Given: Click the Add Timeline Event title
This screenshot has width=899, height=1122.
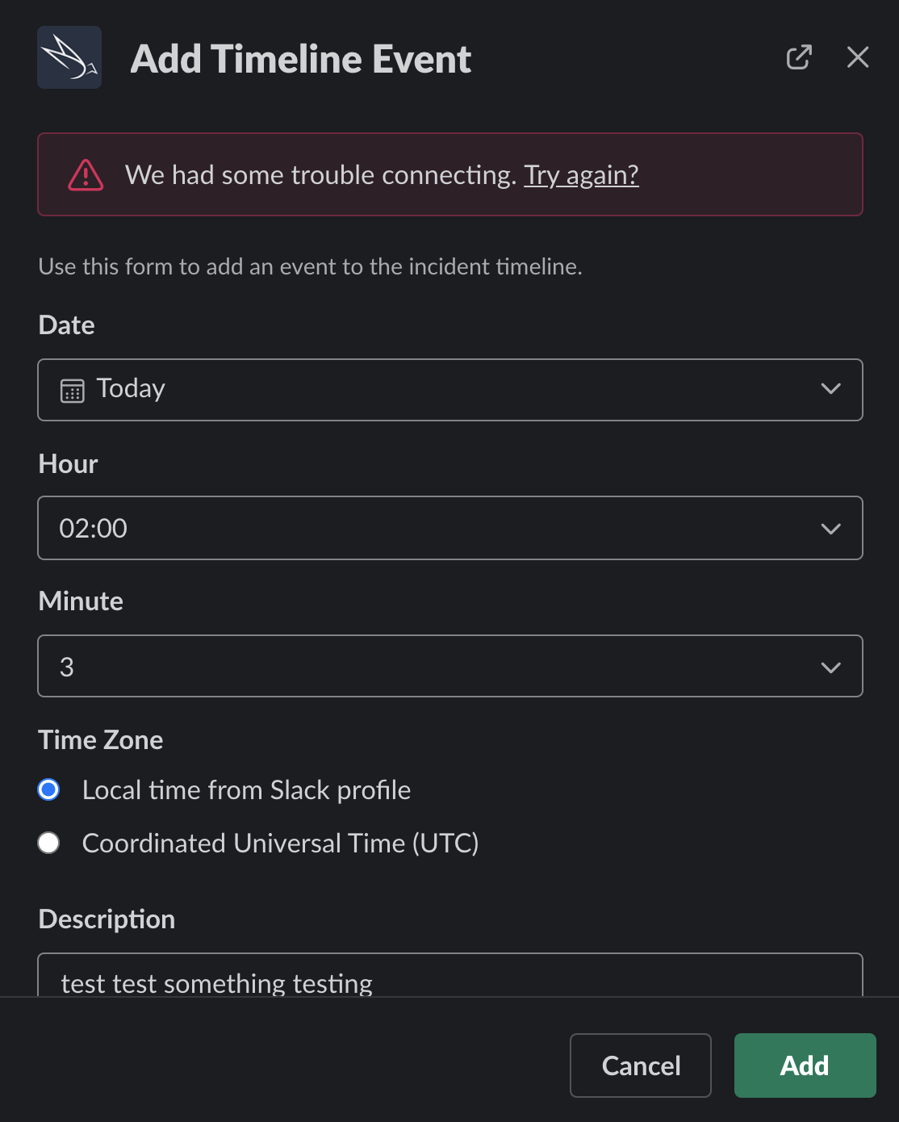Looking at the screenshot, I should point(301,58).
